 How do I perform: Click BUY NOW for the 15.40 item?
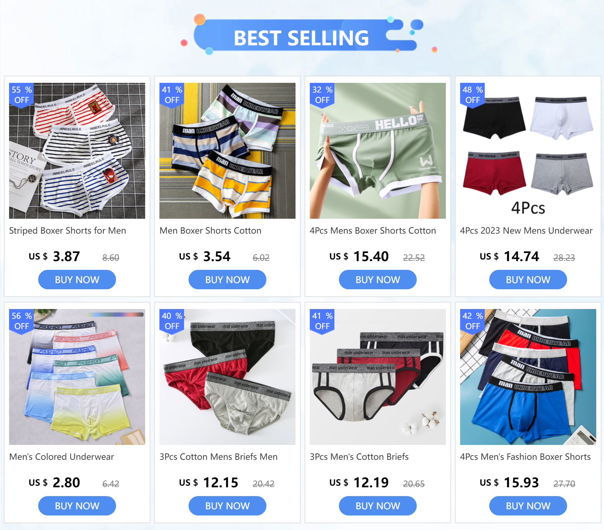(x=378, y=280)
